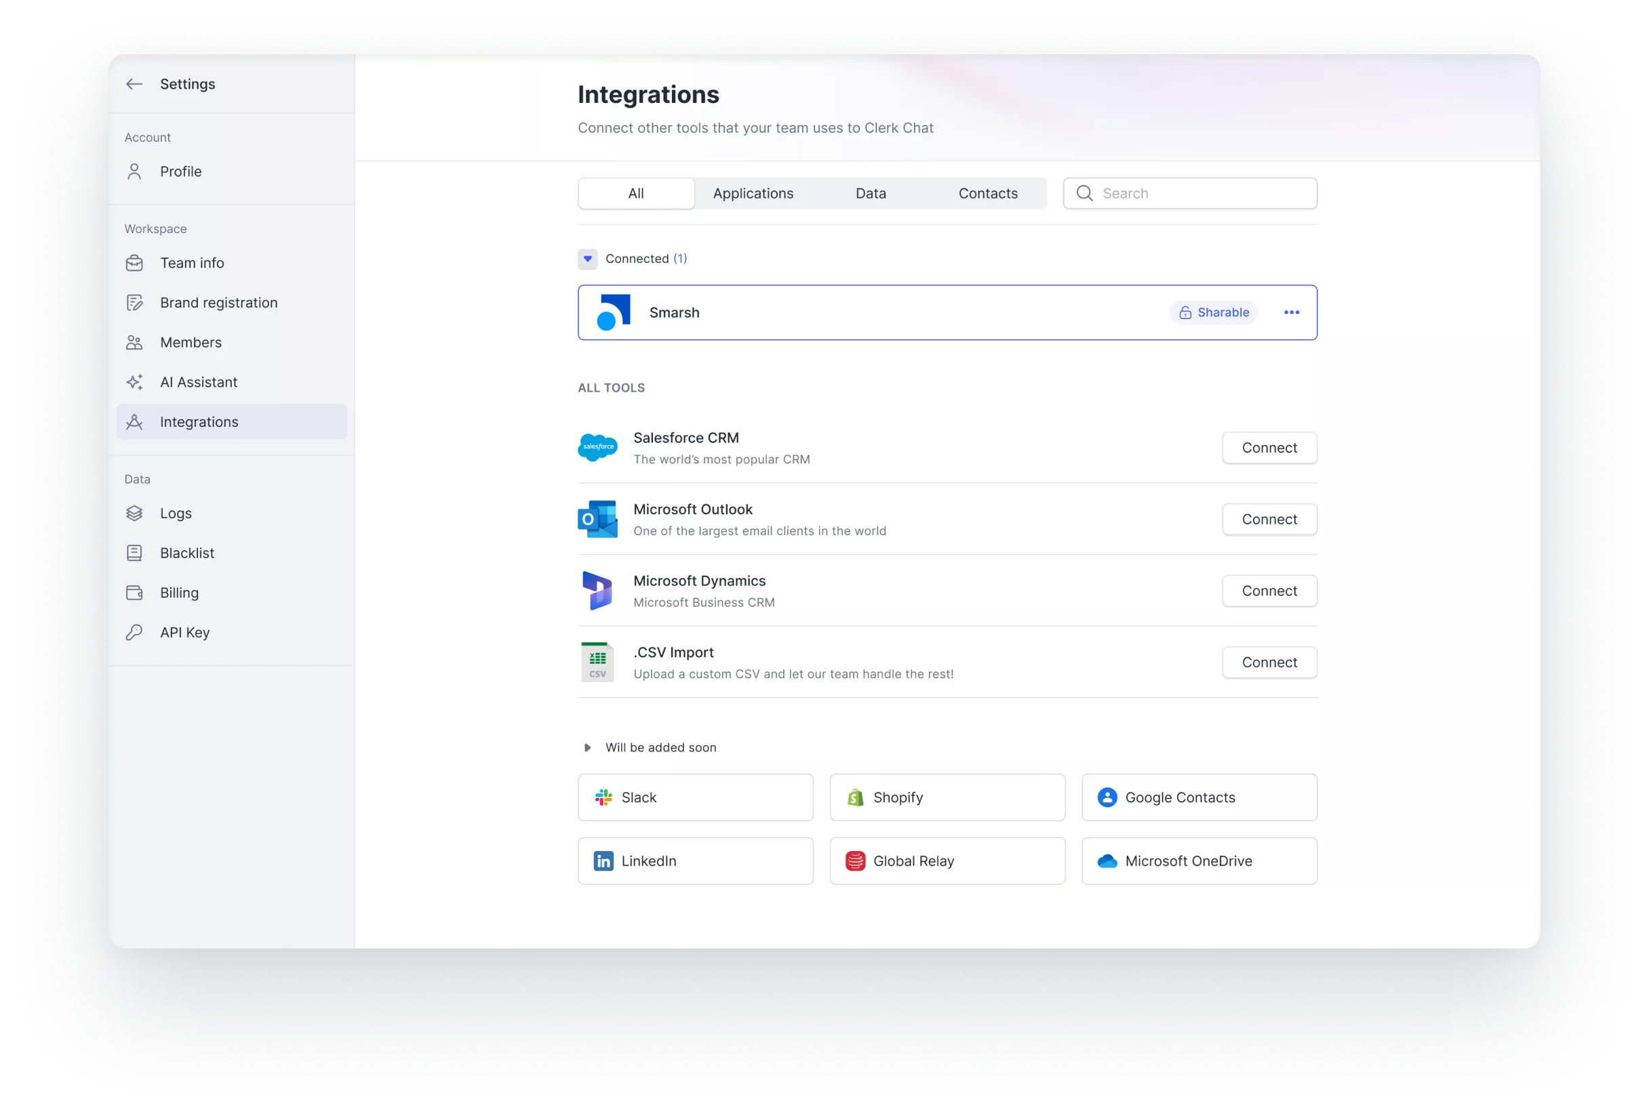This screenshot has height=1111, width=1649.
Task: Click the Global Relay icon
Action: 854,861
